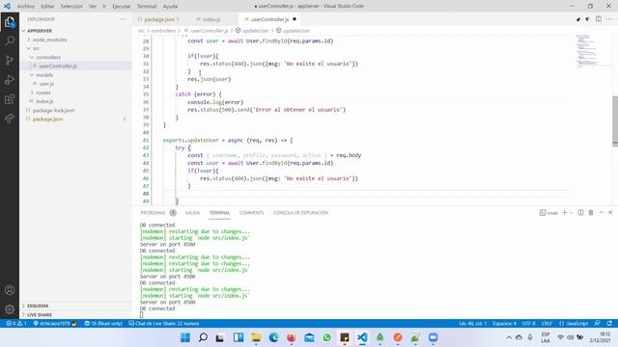Screen dimensions: 618x347
Task: Open the Live Share view in activity bar
Action: 10,118
